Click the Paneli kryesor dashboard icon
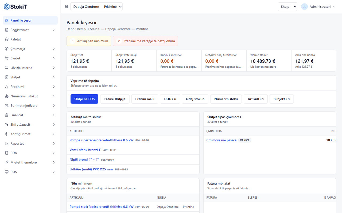 click(x=7, y=21)
